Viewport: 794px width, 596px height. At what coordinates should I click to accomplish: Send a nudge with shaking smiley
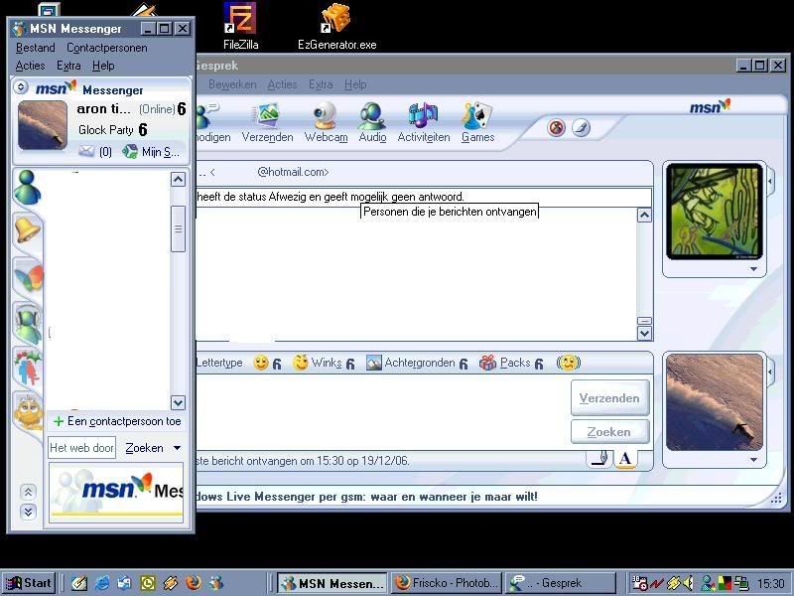[x=568, y=363]
